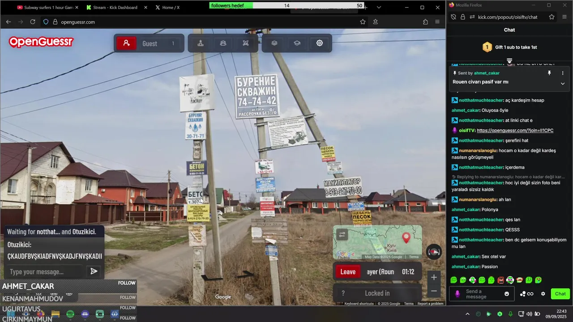
Task: Click the red Leave button
Action: (x=348, y=272)
